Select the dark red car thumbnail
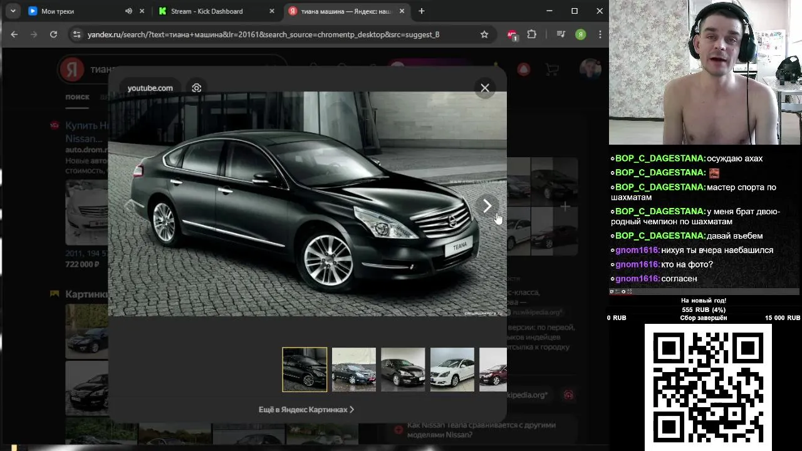Viewport: 802px width, 451px height. [493, 370]
